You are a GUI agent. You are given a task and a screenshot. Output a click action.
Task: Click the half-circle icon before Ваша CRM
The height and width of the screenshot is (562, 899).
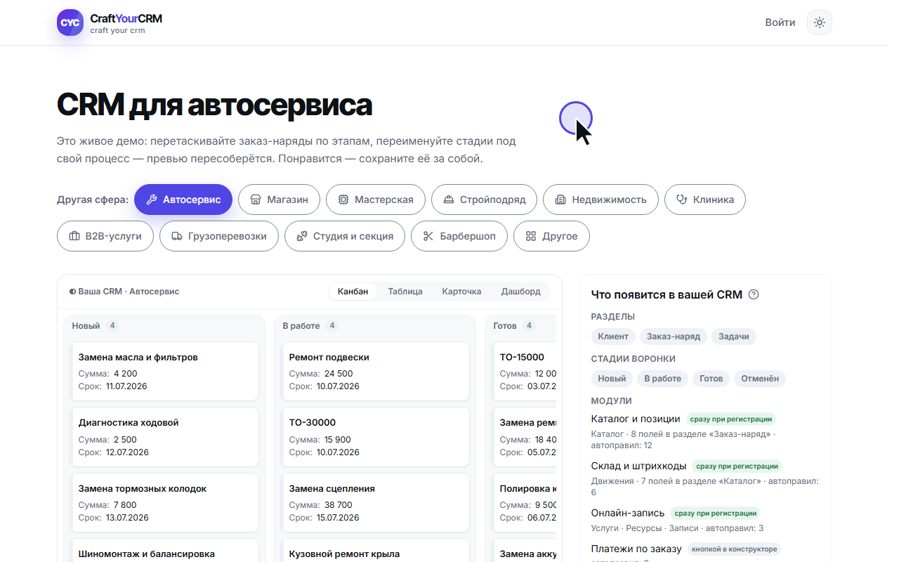[x=72, y=292]
